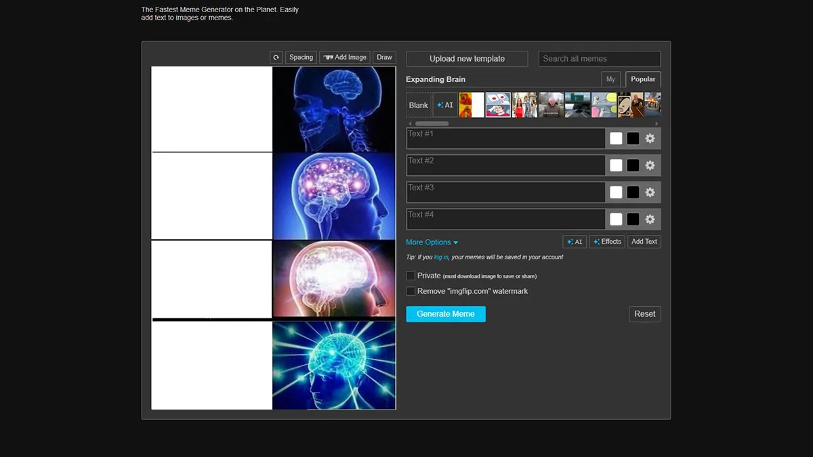Viewport: 813px width, 457px height.
Task: Open the Spacing options
Action: pos(301,58)
